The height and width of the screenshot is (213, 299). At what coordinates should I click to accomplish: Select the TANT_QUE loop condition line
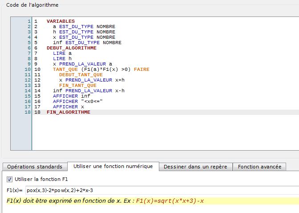pos(101,70)
